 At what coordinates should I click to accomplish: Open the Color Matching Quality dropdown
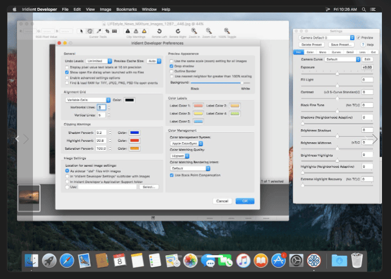point(180,156)
